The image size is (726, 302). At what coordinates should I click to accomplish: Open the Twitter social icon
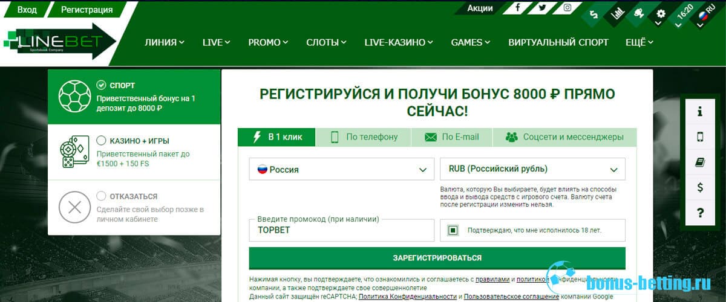click(x=542, y=8)
